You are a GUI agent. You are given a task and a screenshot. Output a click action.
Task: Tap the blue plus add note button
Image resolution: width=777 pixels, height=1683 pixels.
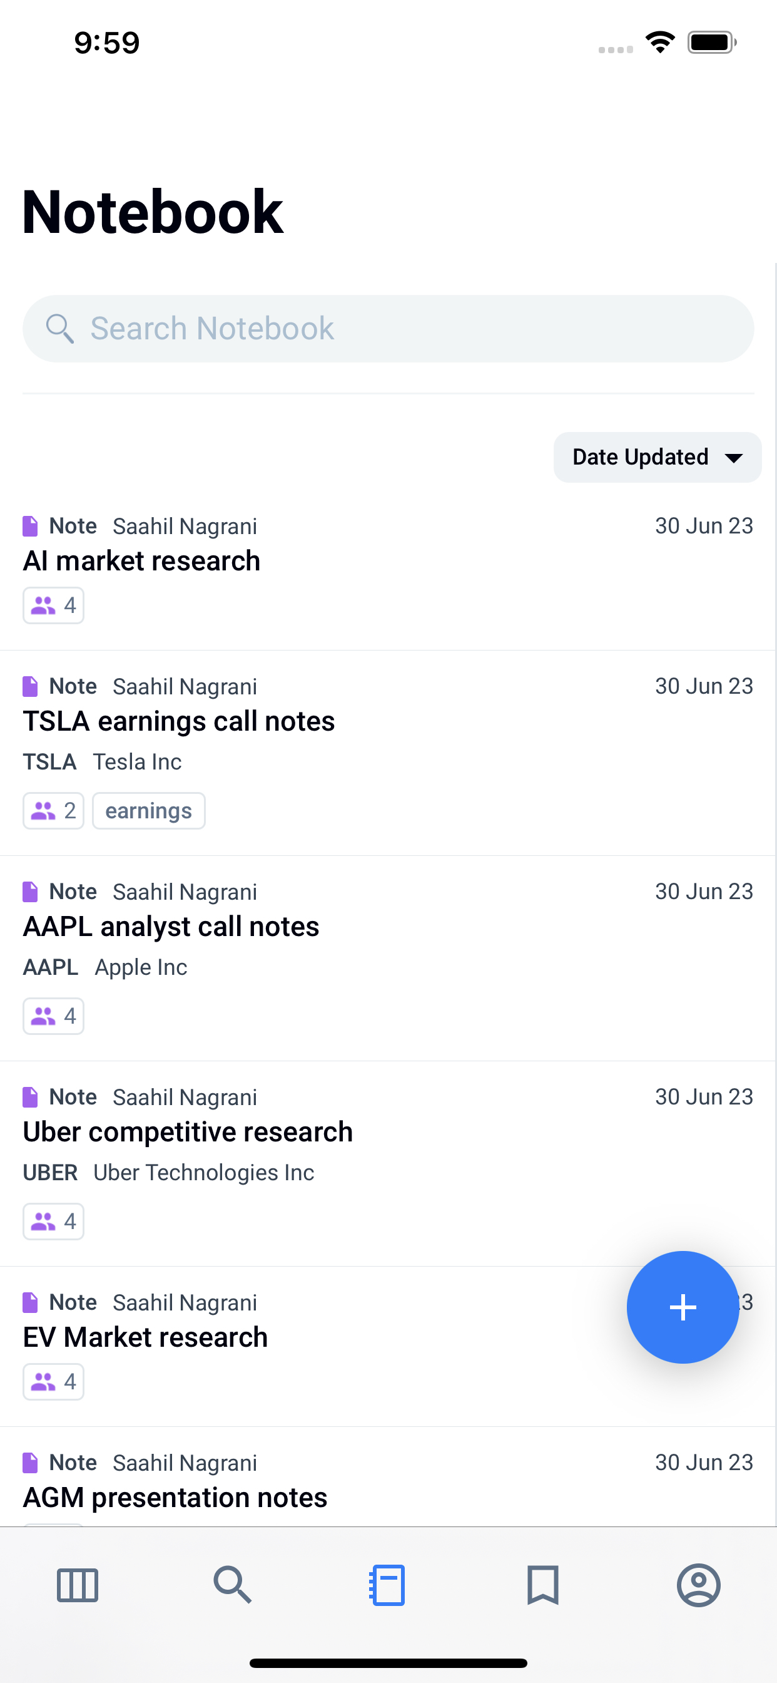tap(683, 1307)
